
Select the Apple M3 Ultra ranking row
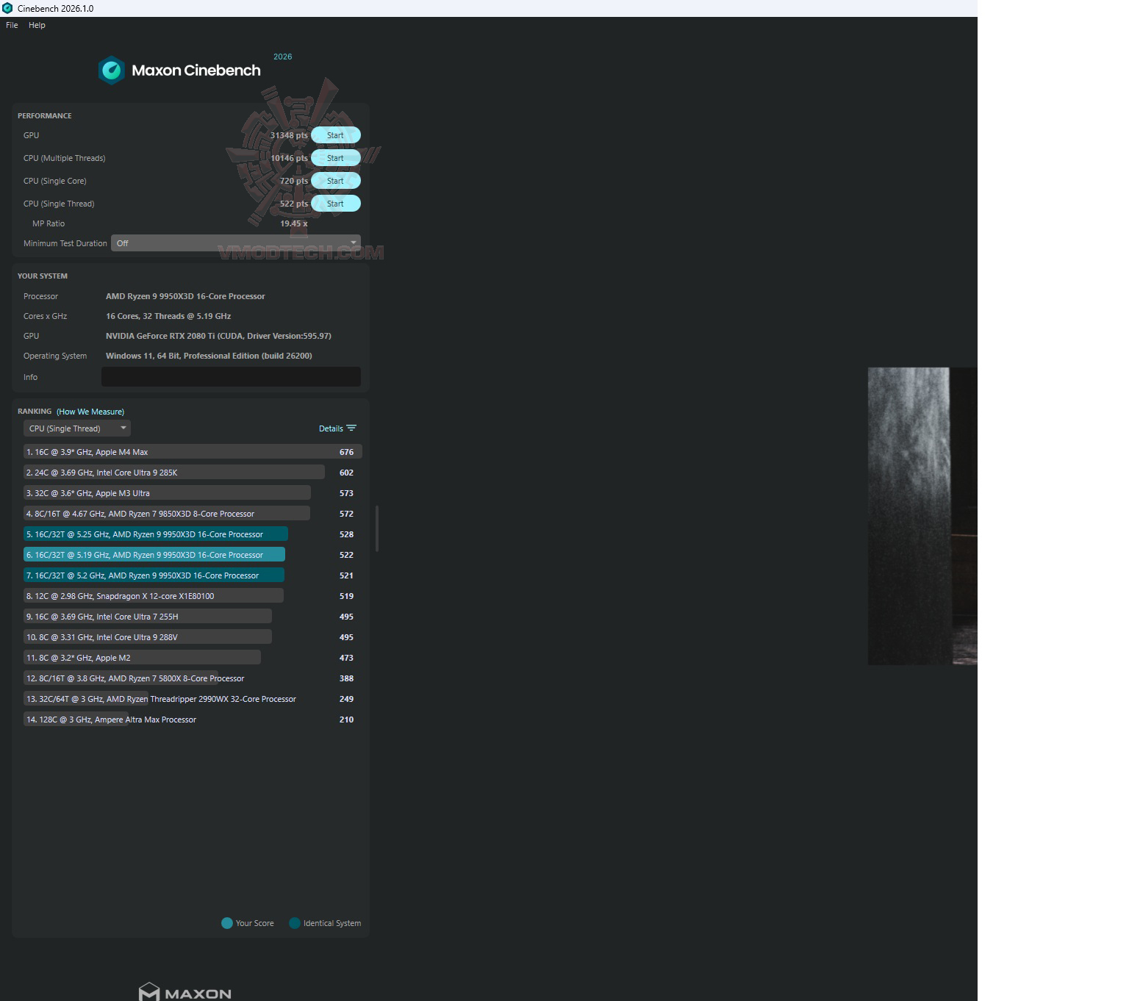pos(193,493)
